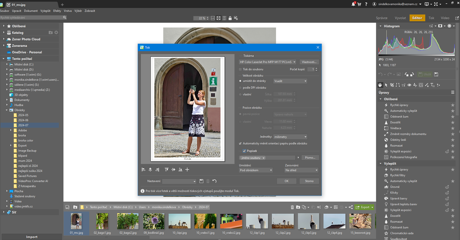Align image to left edge of page
Screen dimensions: 460x240
coord(143,170)
